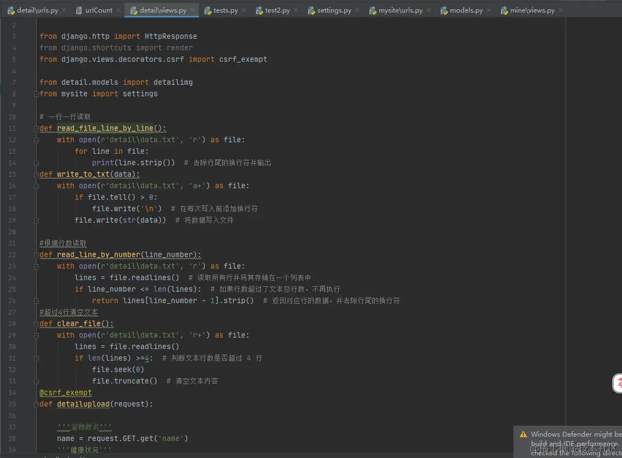Image resolution: width=622 pixels, height=458 pixels.
Task: Close the mysite\urls.py tab
Action: (x=429, y=10)
